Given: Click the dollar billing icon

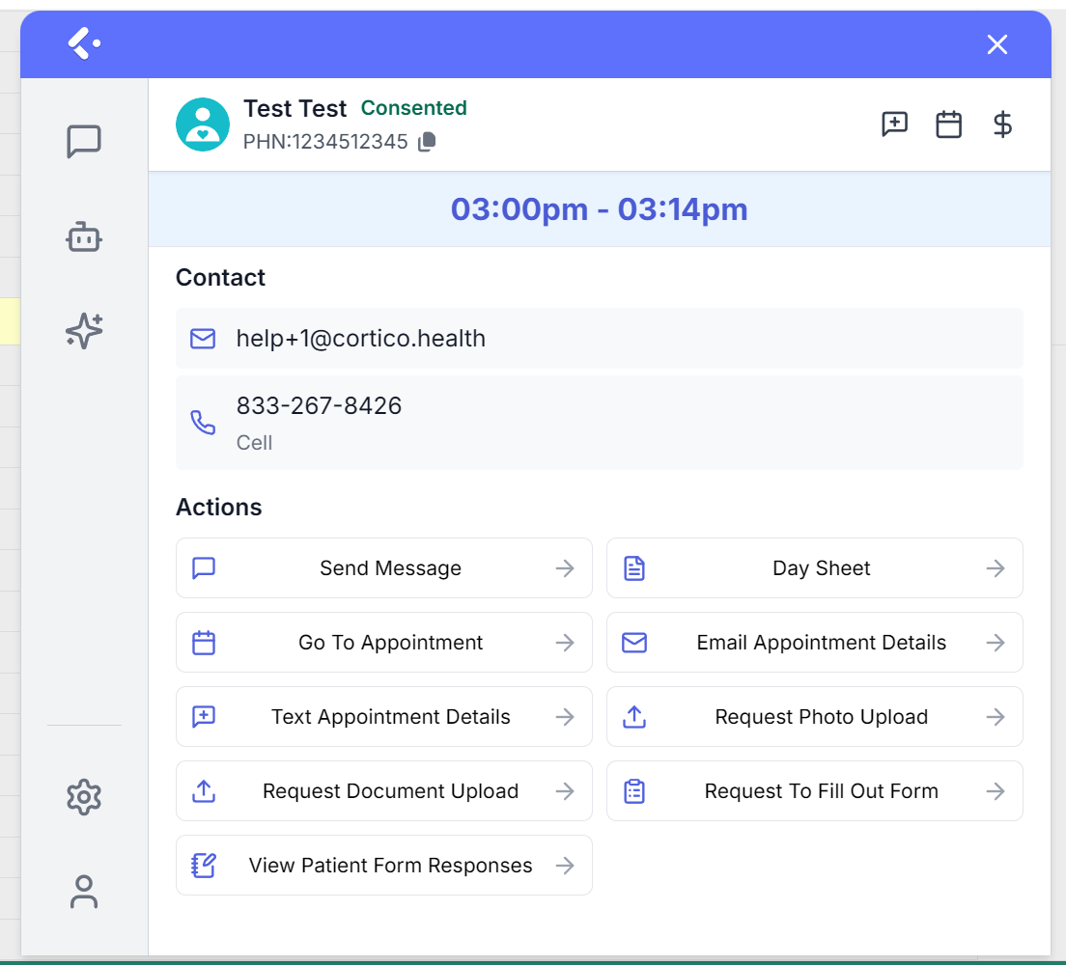Looking at the screenshot, I should (x=1002, y=124).
